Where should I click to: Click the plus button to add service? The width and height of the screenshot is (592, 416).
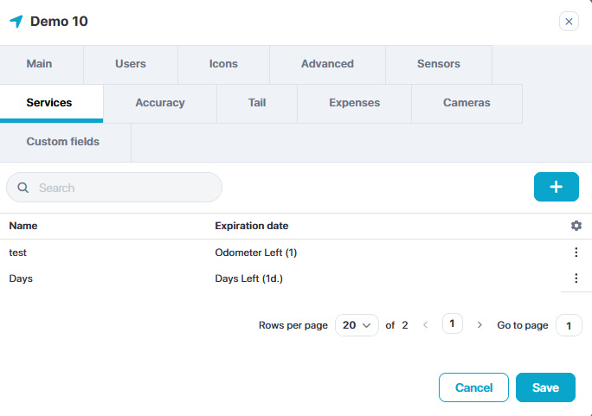[556, 187]
